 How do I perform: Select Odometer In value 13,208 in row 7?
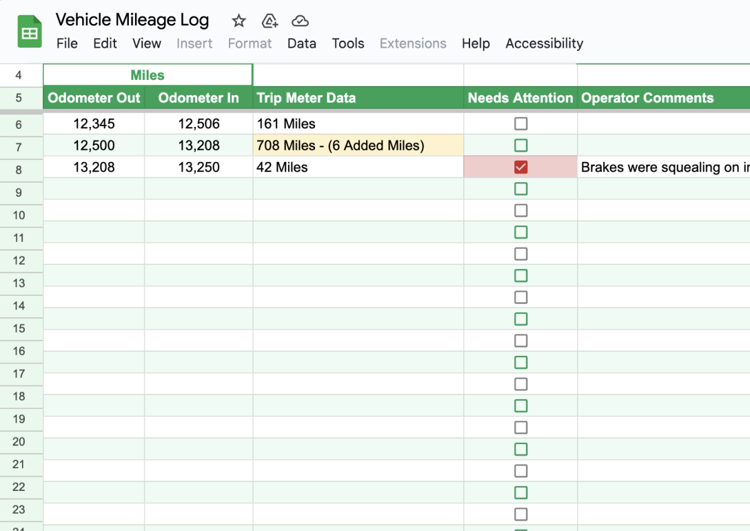tap(199, 146)
